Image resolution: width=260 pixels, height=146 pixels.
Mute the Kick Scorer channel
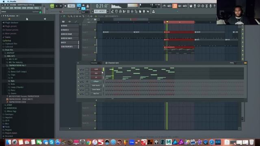tap(78, 86)
